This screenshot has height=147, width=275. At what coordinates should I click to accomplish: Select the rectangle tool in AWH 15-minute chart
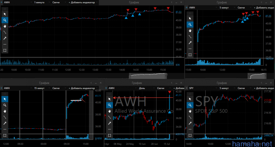tap(5, 135)
